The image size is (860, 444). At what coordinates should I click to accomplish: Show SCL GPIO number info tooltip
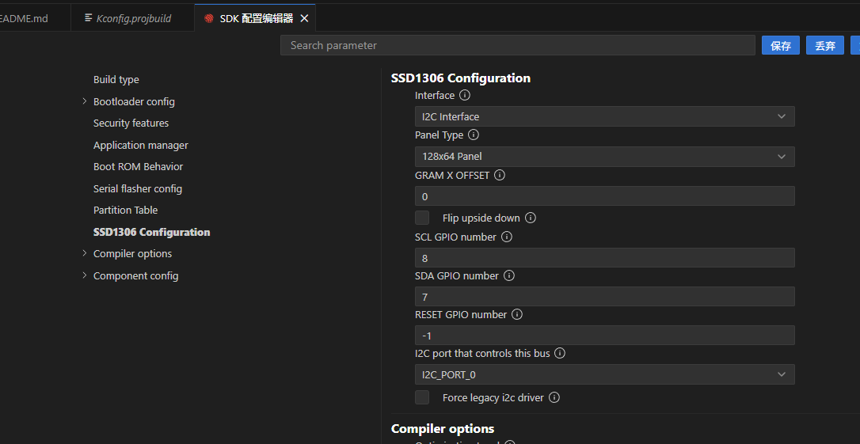tap(507, 237)
